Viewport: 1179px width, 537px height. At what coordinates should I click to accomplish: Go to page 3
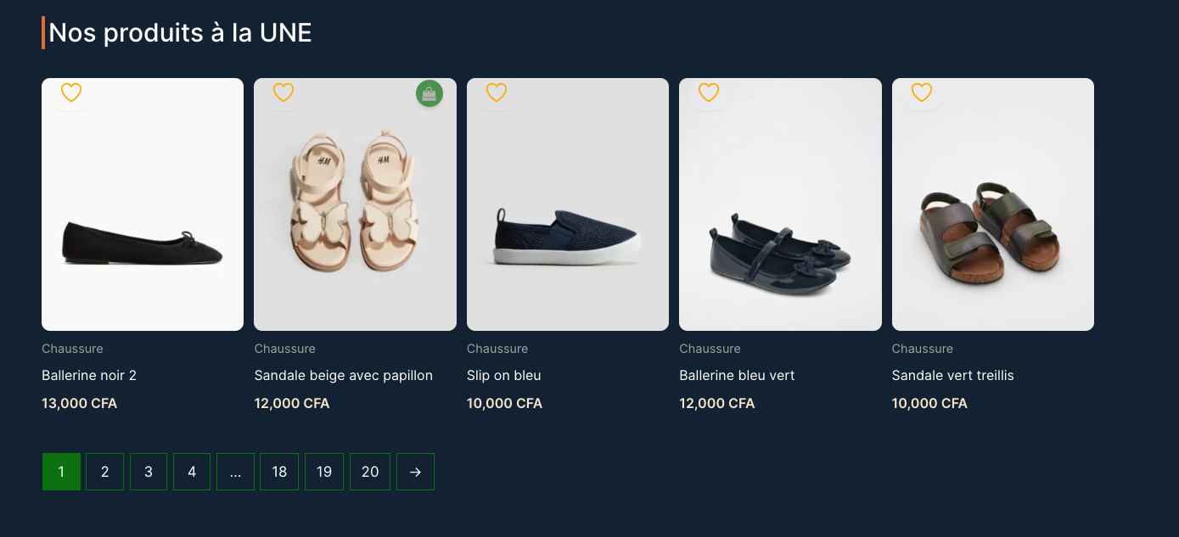click(149, 472)
